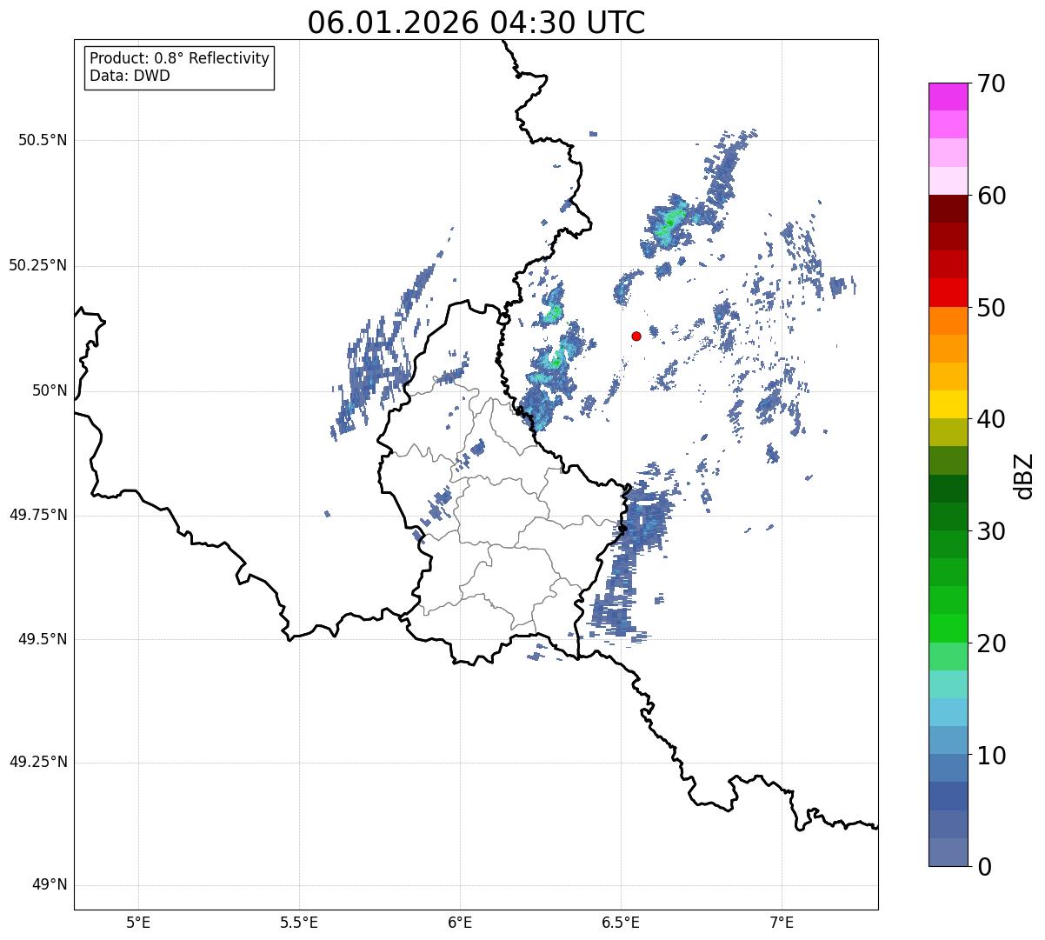The width and height of the screenshot is (1045, 940).
Task: Click the 6.5°E longitude label
Action: pyautogui.click(x=621, y=922)
